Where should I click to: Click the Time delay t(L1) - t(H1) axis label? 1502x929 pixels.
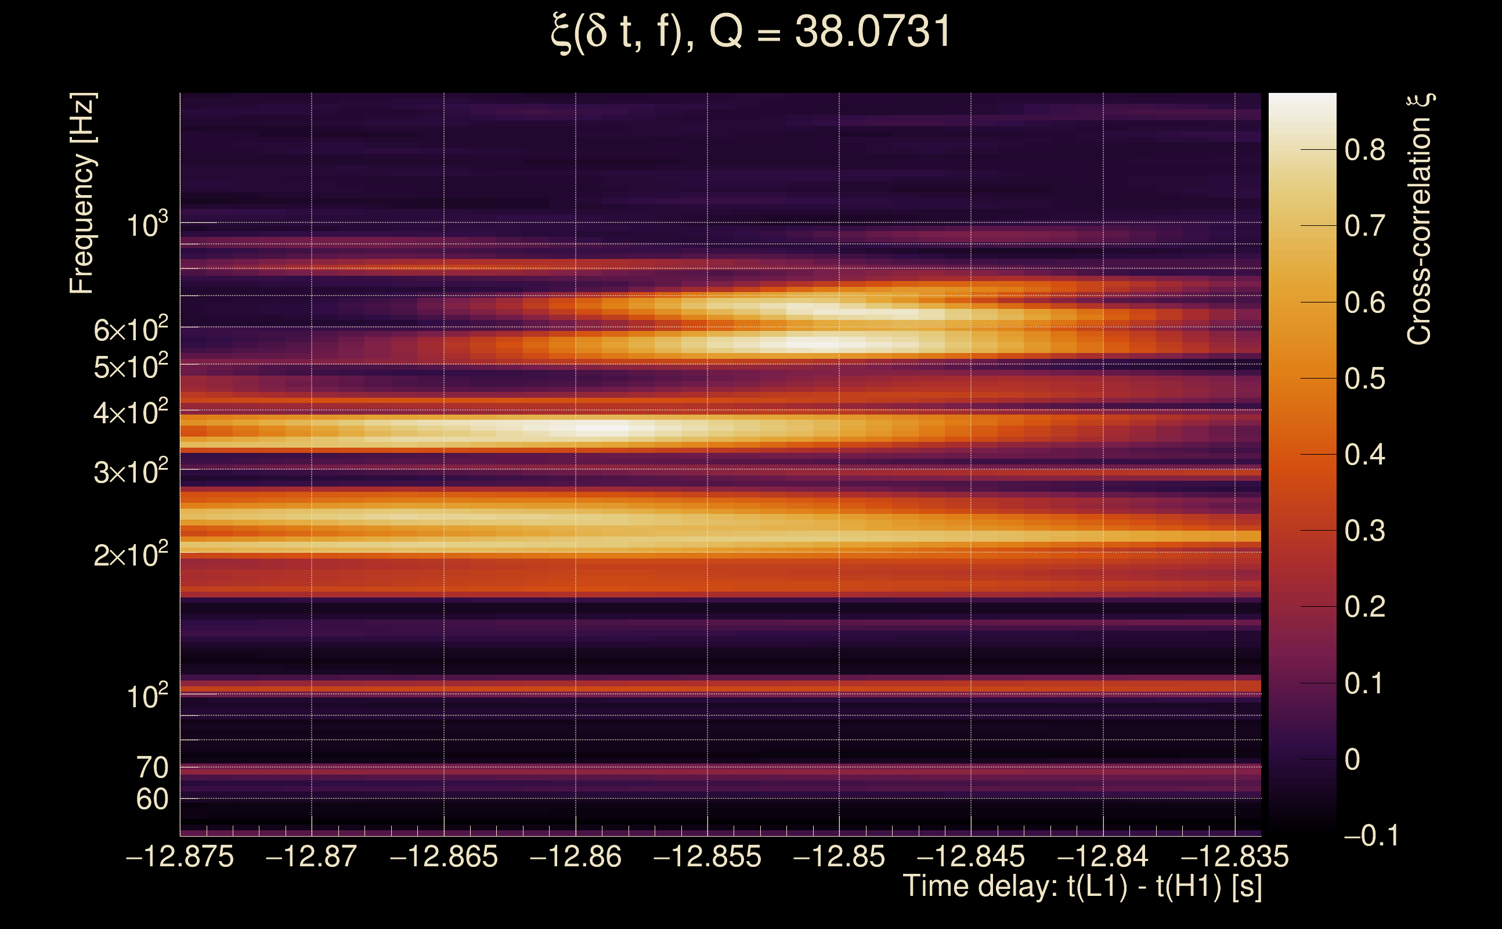[1082, 887]
